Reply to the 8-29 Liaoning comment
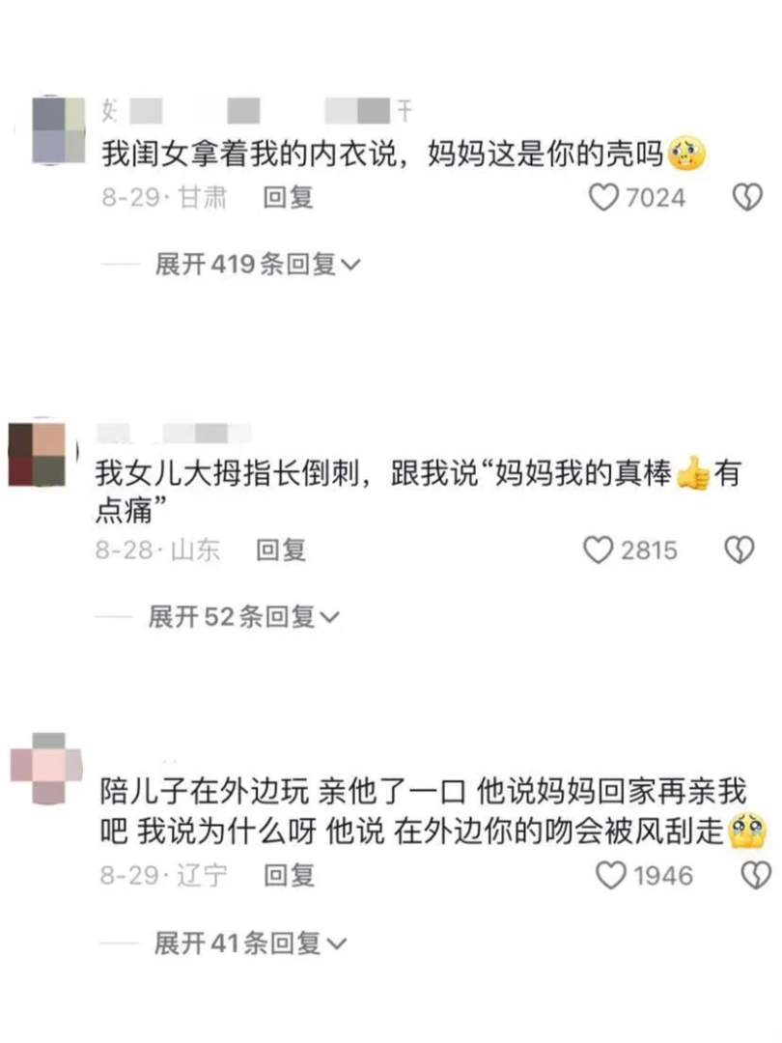This screenshot has width=782, height=1043. pos(289,875)
